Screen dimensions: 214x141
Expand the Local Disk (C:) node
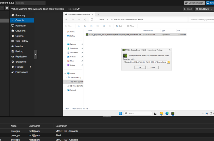[66, 78]
